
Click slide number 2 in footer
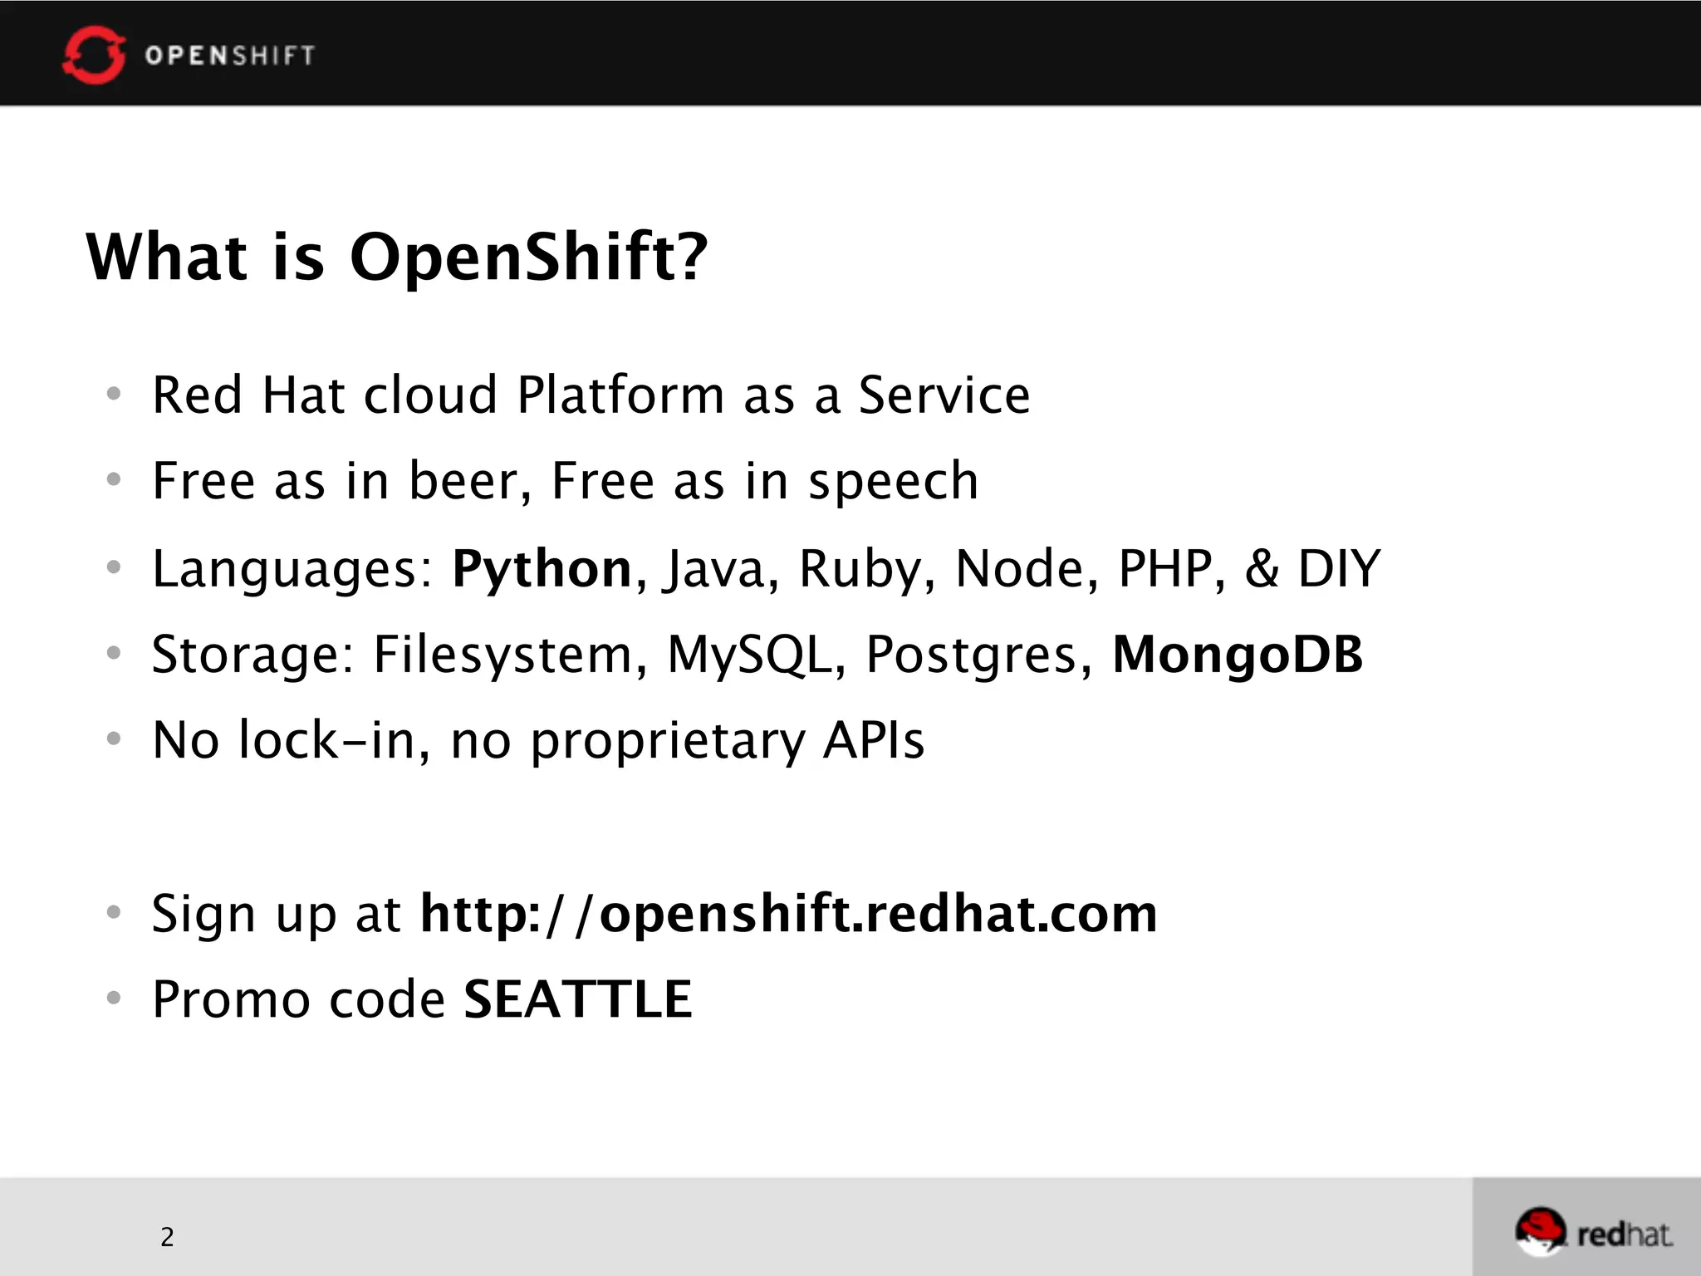coord(167,1237)
